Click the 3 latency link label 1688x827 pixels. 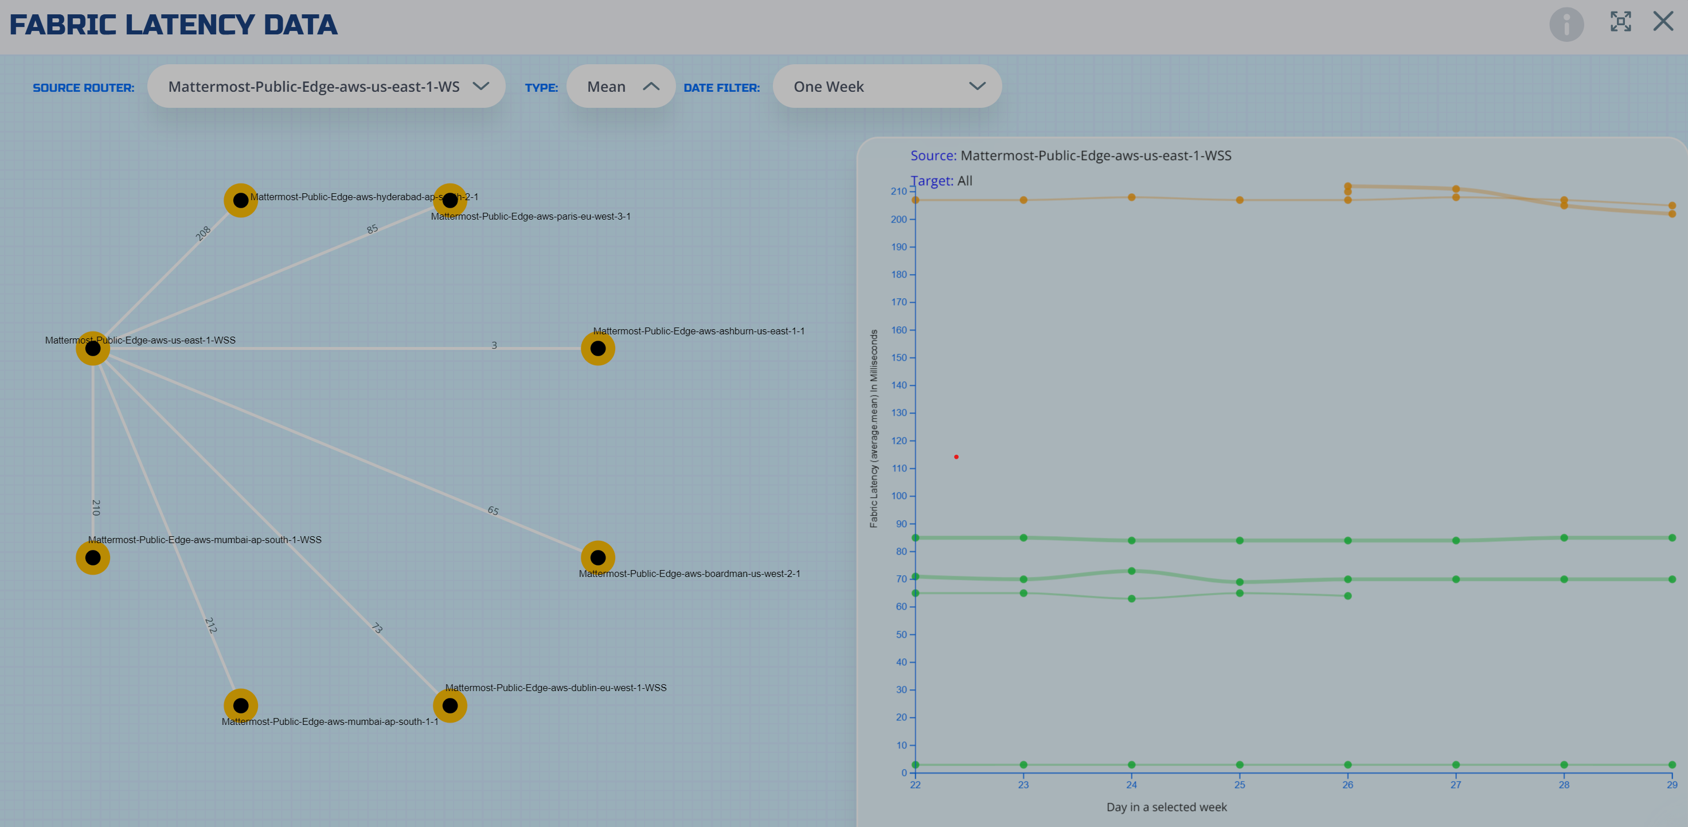coord(494,345)
